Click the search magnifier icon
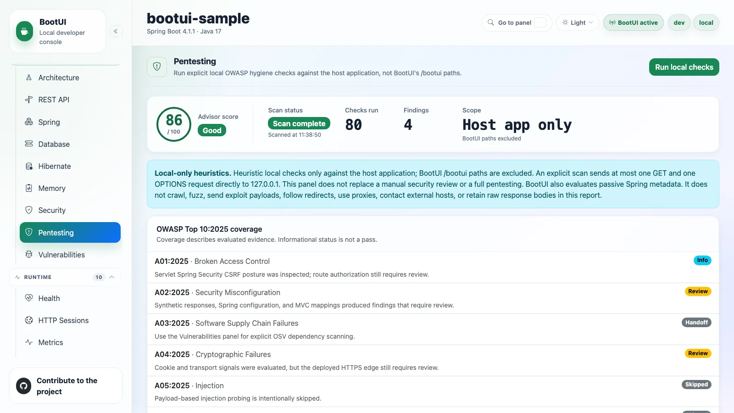The width and height of the screenshot is (734, 413). pos(491,22)
